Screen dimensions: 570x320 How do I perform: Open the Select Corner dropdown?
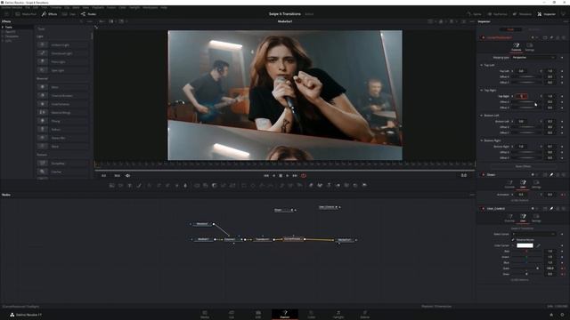click(x=533, y=234)
